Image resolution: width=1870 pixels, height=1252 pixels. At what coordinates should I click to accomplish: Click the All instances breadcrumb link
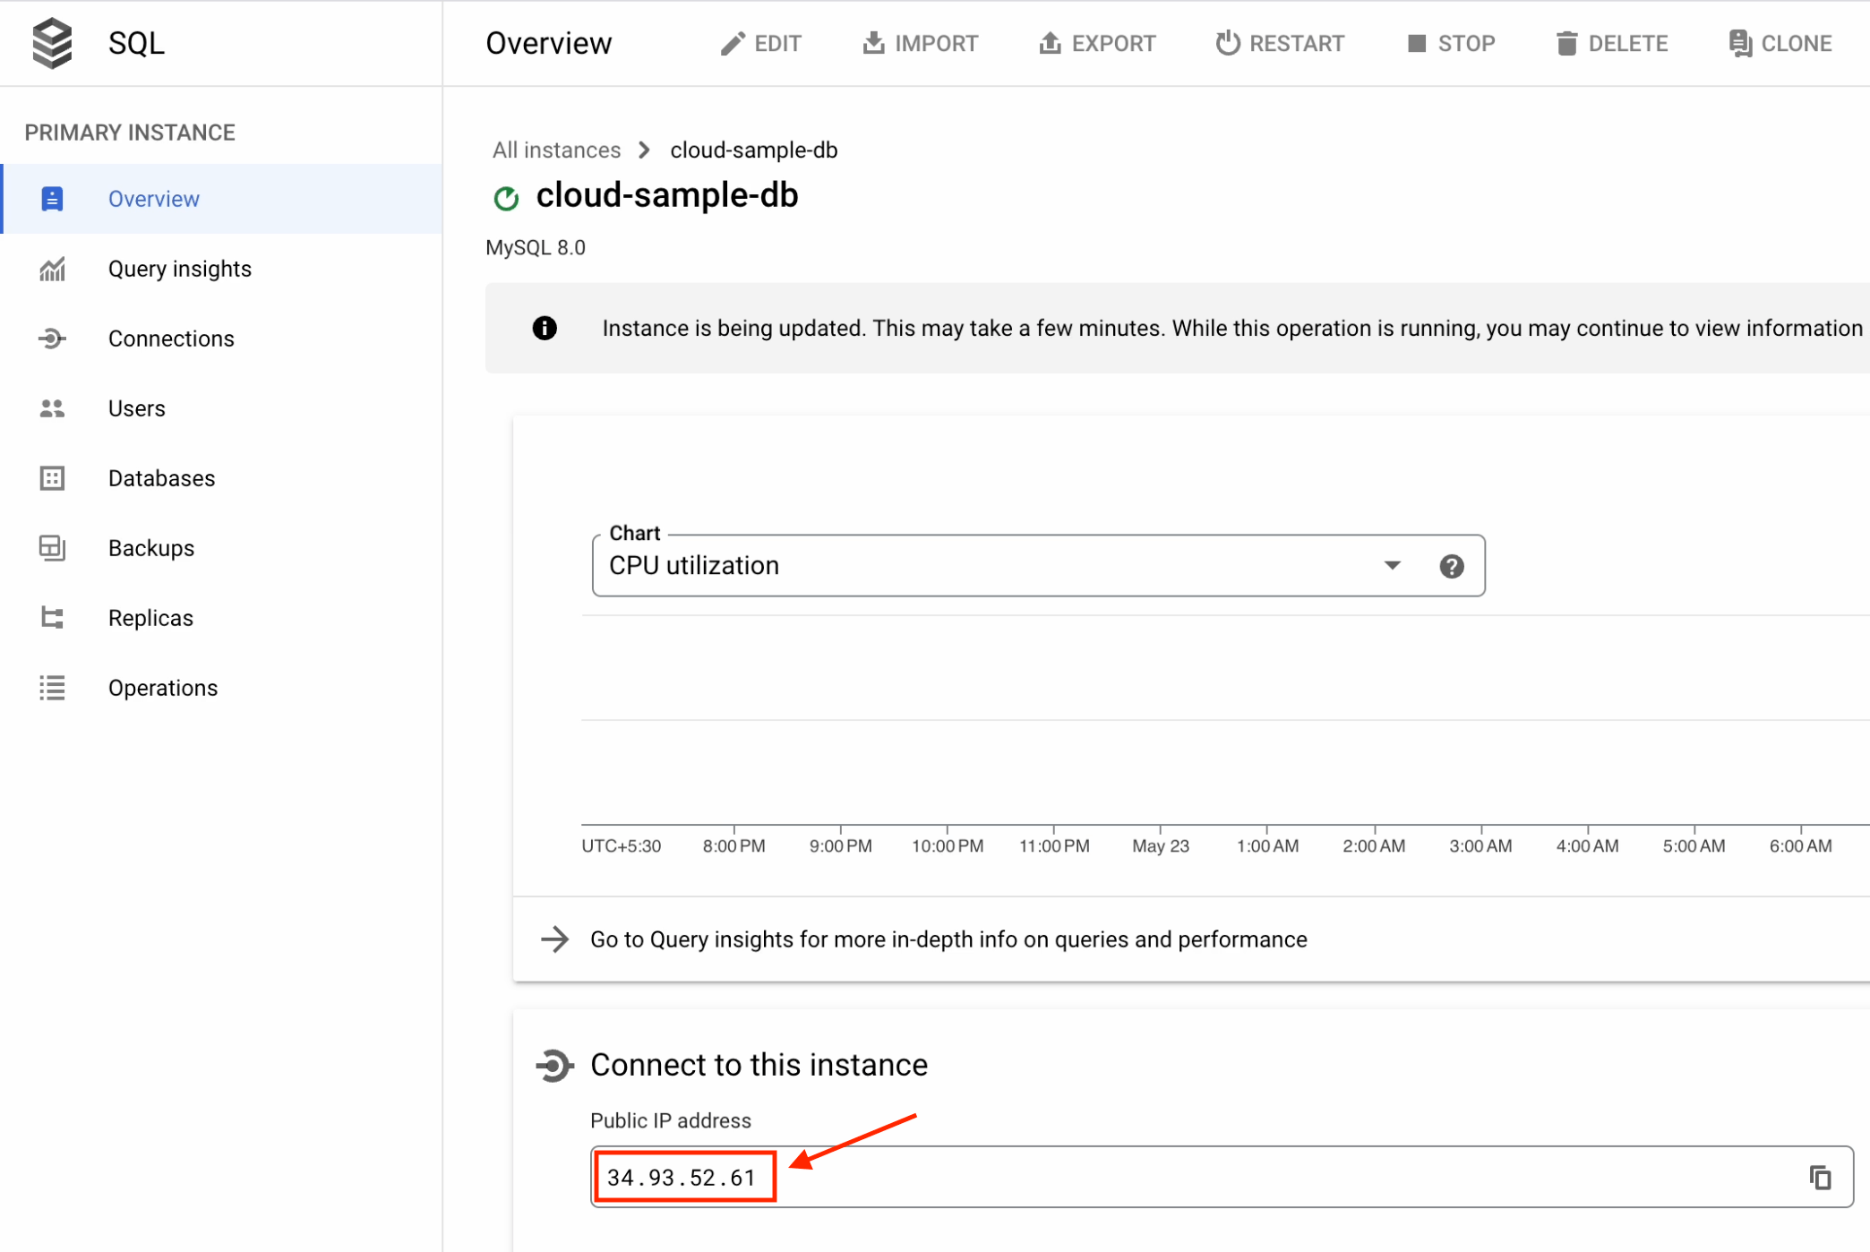point(556,150)
